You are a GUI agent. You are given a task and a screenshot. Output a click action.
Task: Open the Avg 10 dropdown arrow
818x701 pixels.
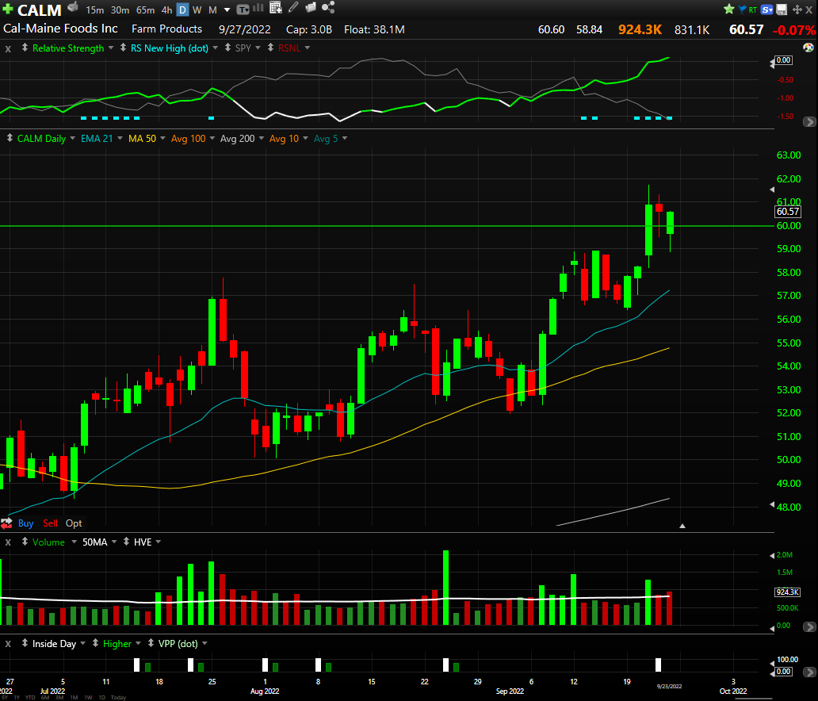(305, 139)
